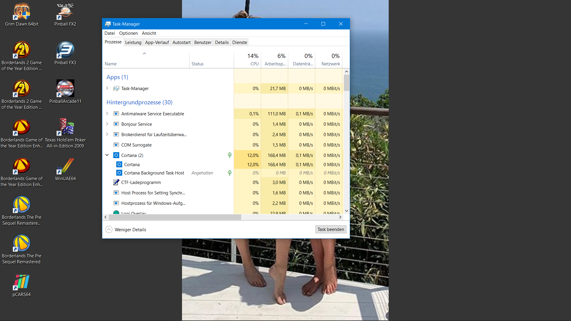
Task: Collapse the Cortana (2) process group
Action: point(107,155)
